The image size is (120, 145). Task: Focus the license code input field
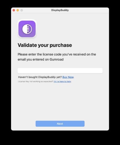coord(60,71)
